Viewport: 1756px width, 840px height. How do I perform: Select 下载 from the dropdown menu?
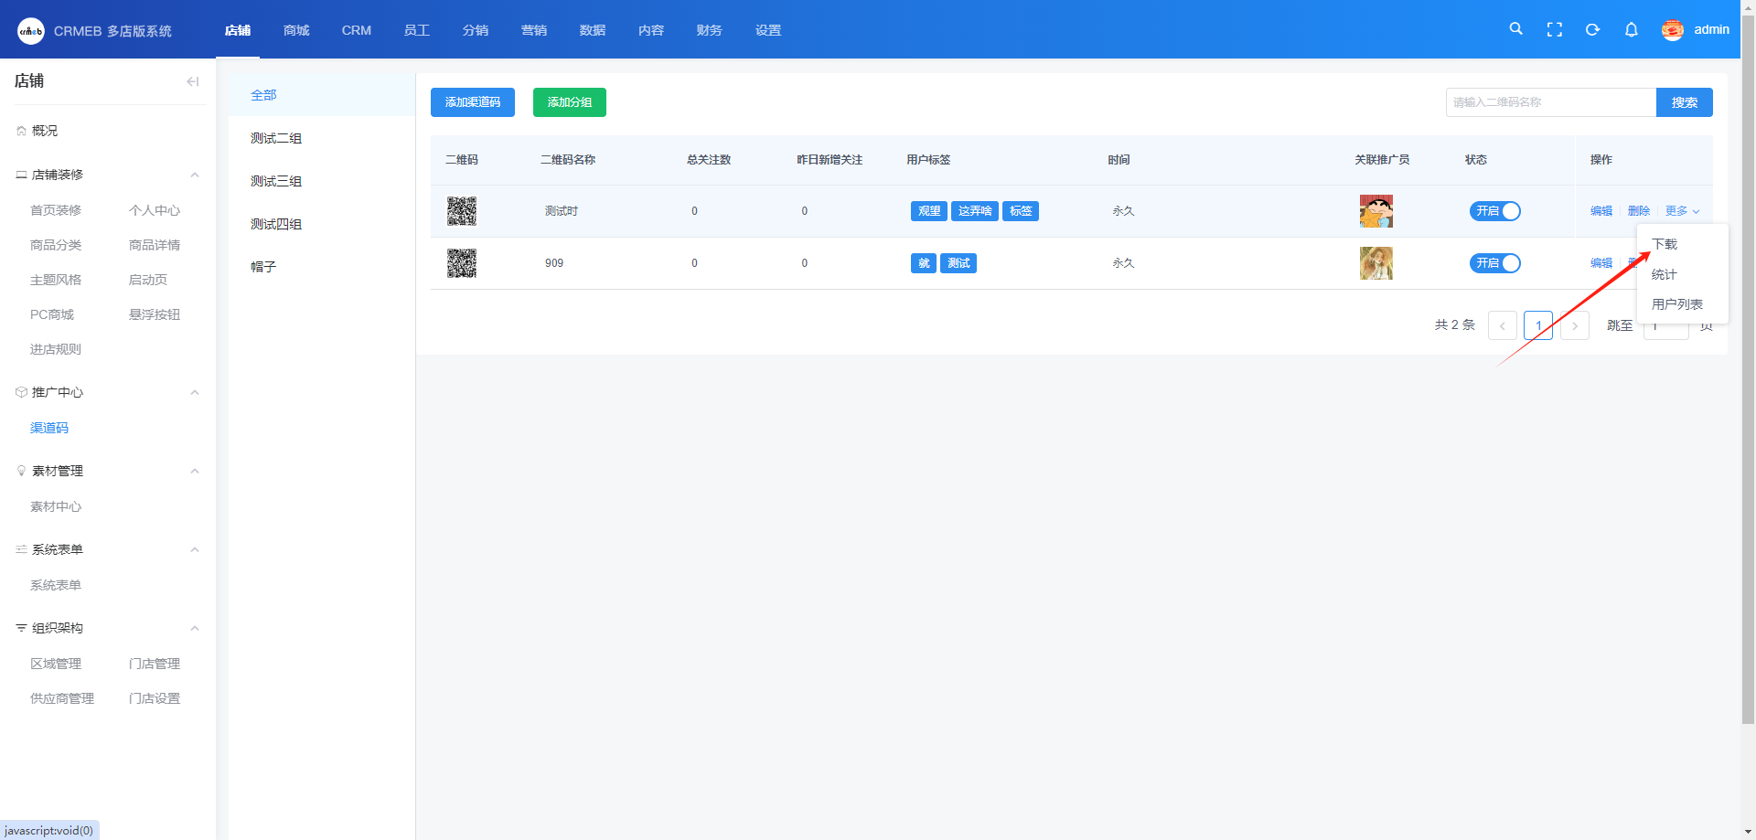click(1665, 244)
